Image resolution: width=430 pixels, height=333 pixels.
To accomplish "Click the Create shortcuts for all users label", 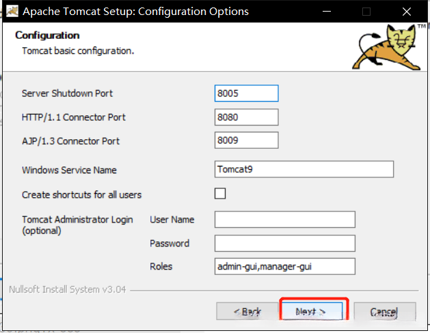I will click(81, 194).
